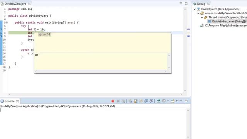
Task: Click breakpoint marker on line 7
Action: 1,29
